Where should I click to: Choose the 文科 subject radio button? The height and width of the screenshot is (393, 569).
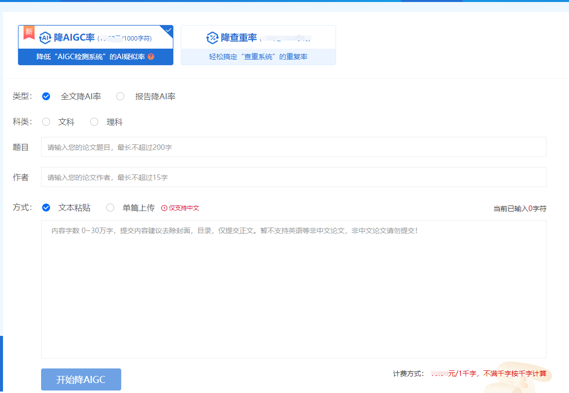46,122
